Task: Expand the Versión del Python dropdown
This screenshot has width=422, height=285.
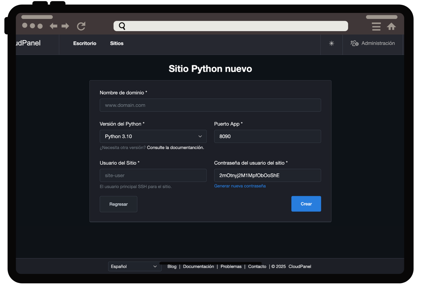Action: pyautogui.click(x=153, y=136)
